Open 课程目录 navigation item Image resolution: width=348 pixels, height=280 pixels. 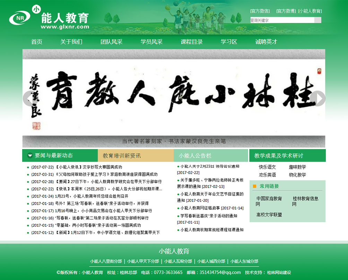tap(192, 42)
